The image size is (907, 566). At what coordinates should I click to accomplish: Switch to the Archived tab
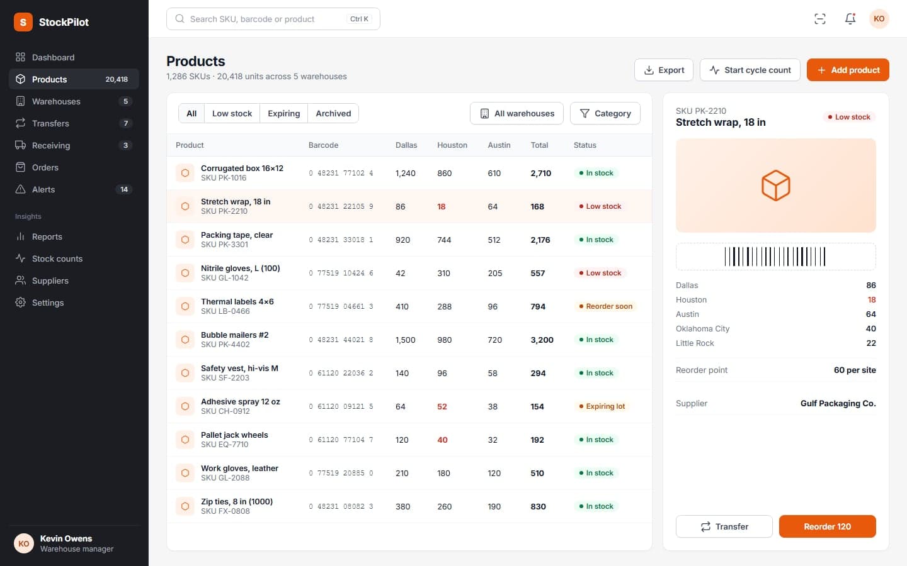pyautogui.click(x=333, y=113)
